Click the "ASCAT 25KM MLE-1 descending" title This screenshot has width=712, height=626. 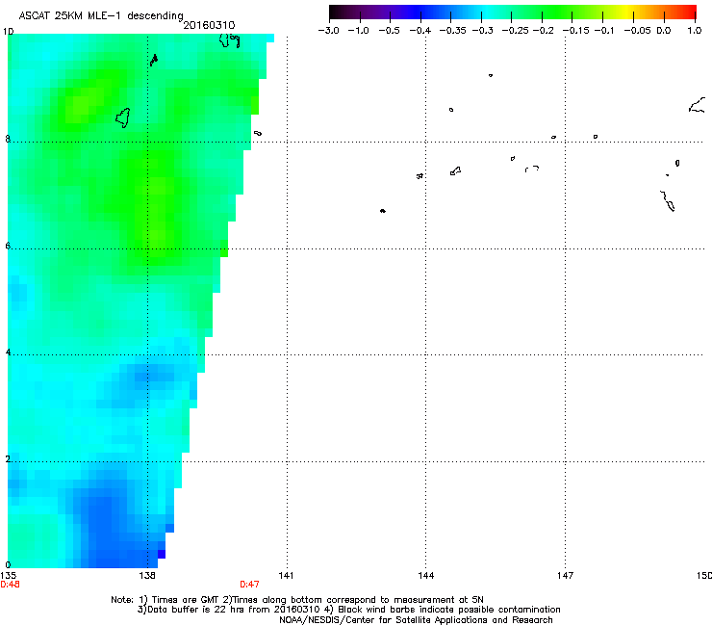(101, 16)
